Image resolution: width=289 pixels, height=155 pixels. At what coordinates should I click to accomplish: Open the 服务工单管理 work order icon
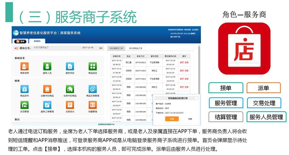click(x=47, y=105)
